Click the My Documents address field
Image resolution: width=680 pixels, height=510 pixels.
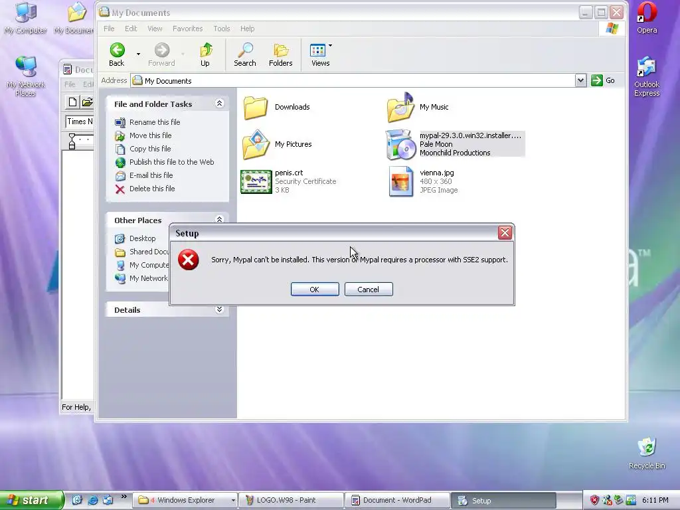[353, 80]
